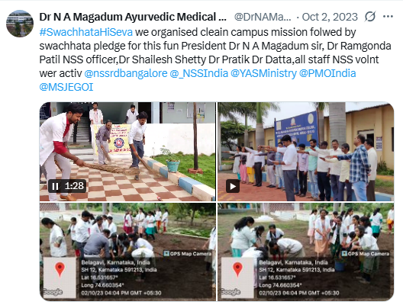This screenshot has width=403, height=308.
Task: Open the #SwachhataHiSeva hashtag
Action: click(86, 32)
